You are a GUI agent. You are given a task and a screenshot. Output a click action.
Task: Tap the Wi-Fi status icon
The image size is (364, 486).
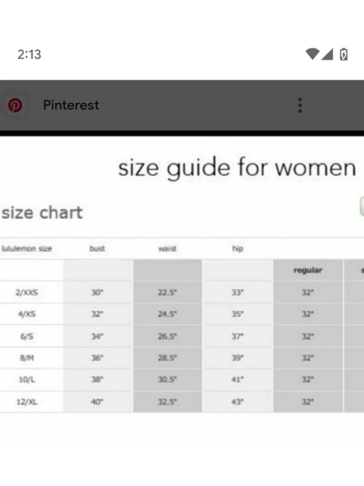[x=312, y=54]
